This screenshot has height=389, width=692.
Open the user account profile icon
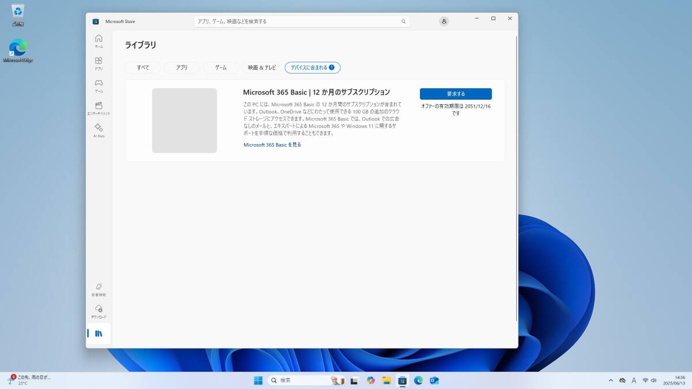(x=444, y=21)
